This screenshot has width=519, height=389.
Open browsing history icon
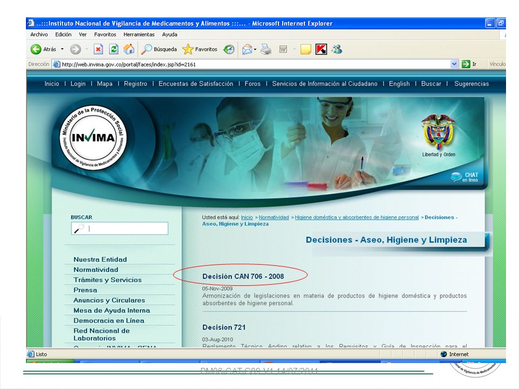pyautogui.click(x=229, y=49)
